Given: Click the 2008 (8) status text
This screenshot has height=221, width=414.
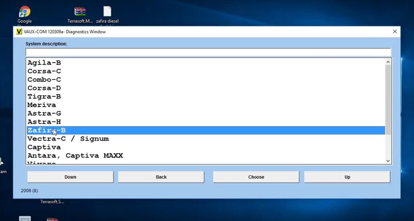Looking at the screenshot, I should point(29,191).
